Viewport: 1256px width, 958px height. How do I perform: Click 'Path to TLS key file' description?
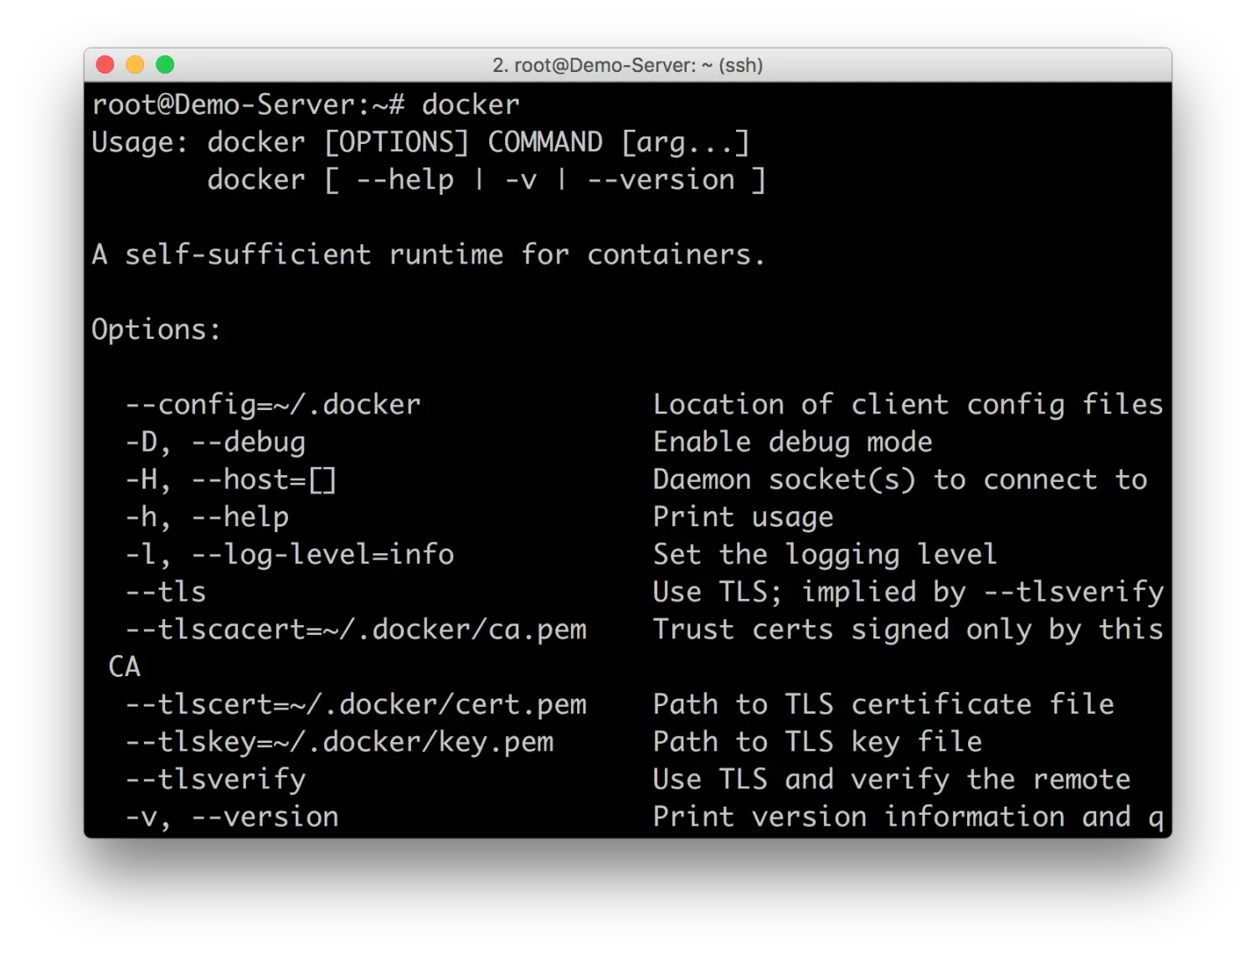pyautogui.click(x=817, y=742)
